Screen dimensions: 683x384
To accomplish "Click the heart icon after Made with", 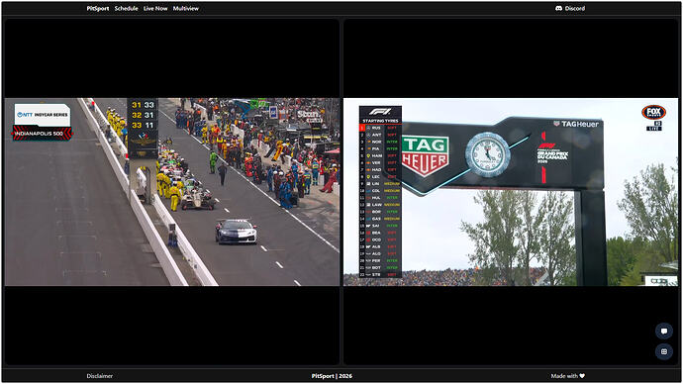I will coord(582,376).
